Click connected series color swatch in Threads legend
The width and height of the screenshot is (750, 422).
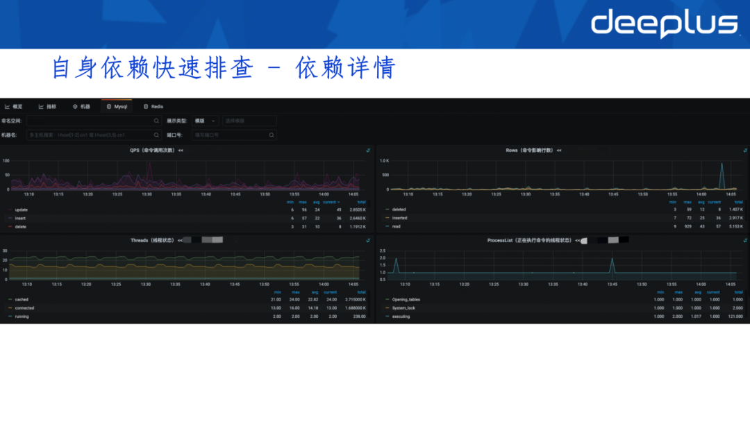click(x=10, y=308)
